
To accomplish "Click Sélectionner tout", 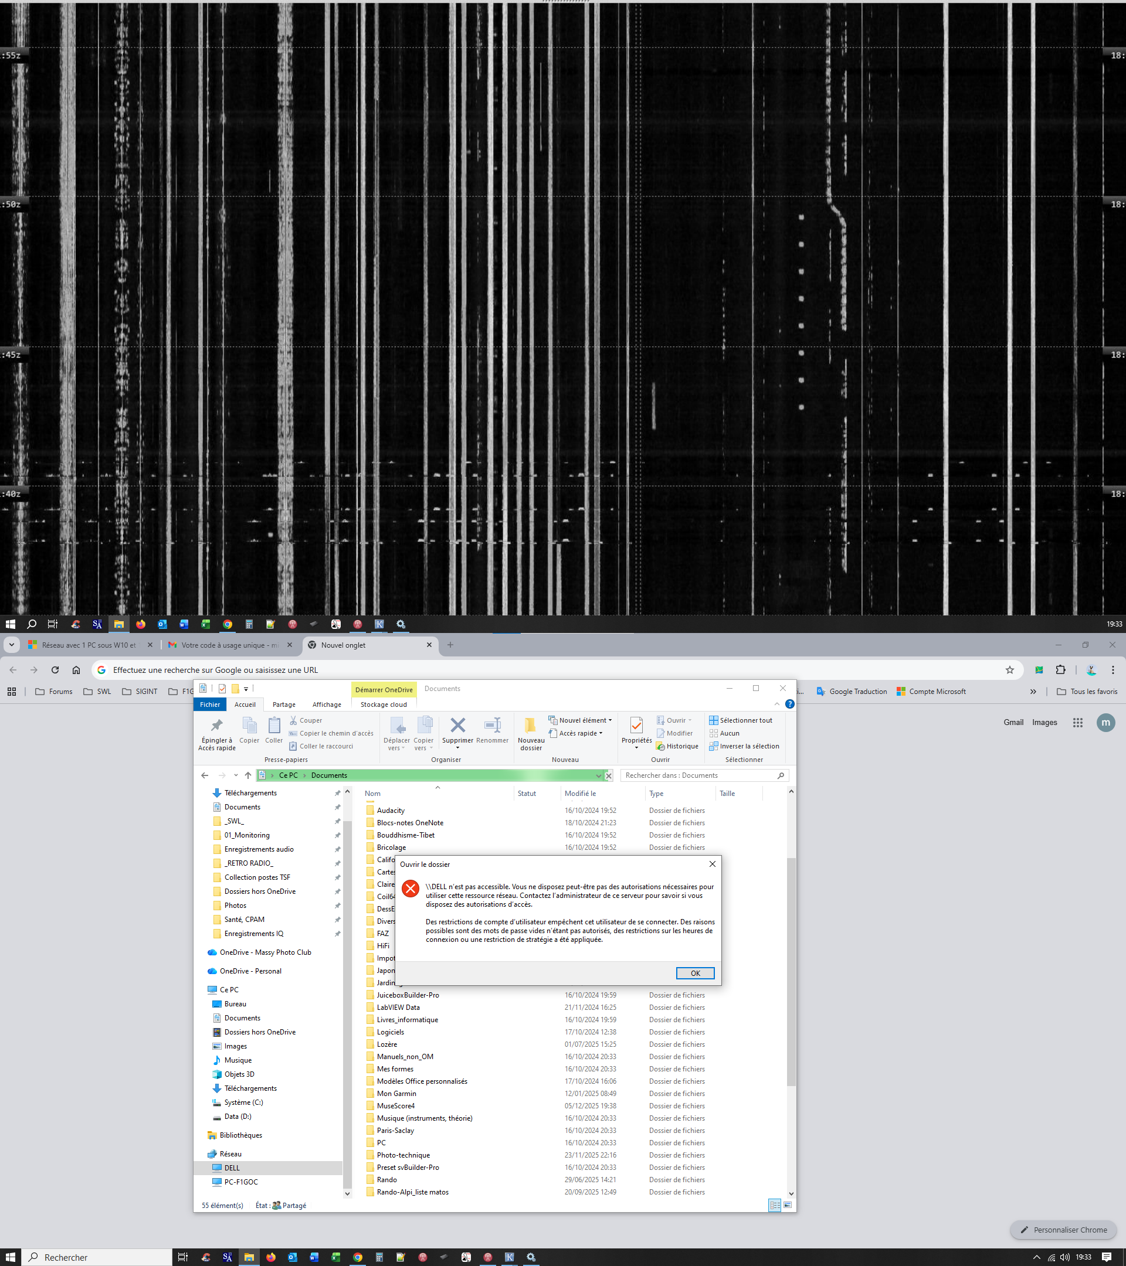I will [741, 720].
